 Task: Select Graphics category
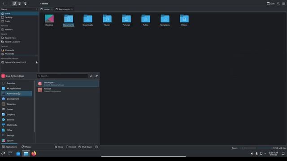(17, 114)
